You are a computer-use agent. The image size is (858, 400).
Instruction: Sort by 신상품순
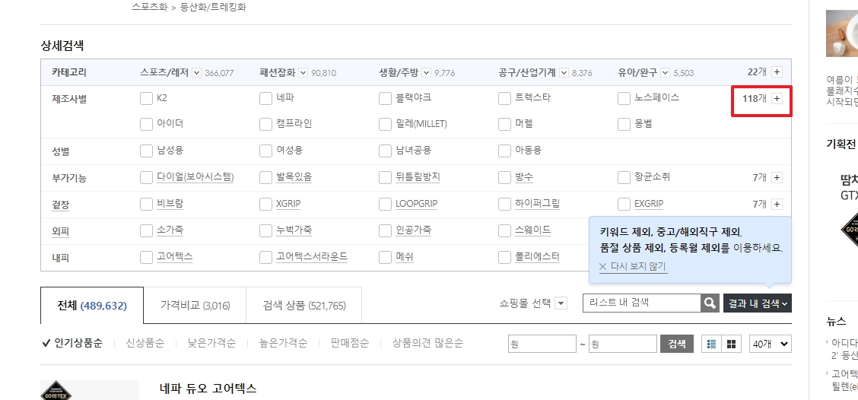pyautogui.click(x=145, y=344)
